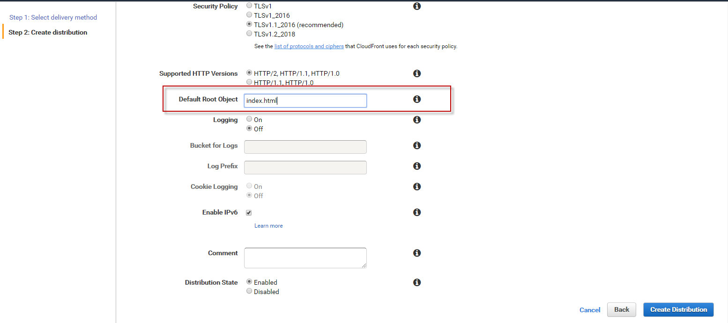Screen dimensions: 728x323
Task: Click the Enable IPv6 info icon
Action: point(416,212)
